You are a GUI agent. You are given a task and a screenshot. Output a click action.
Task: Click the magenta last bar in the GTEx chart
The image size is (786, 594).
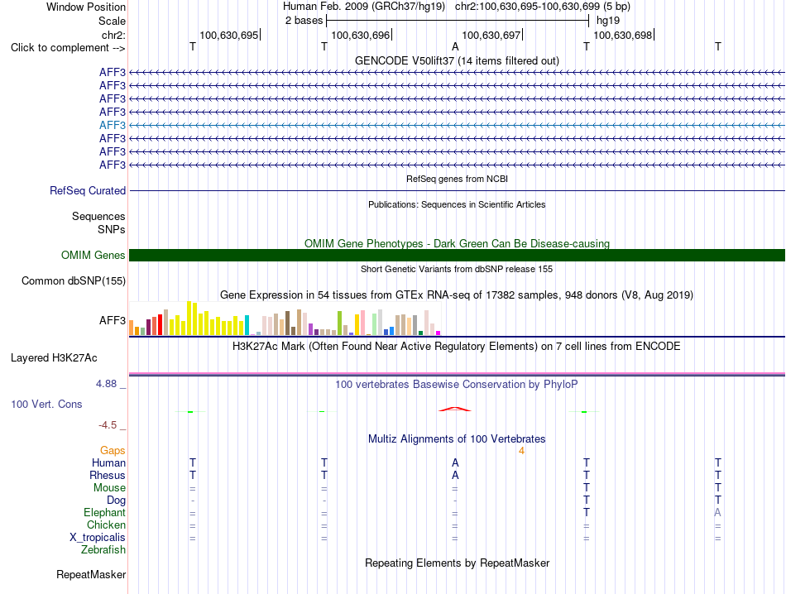(439, 333)
